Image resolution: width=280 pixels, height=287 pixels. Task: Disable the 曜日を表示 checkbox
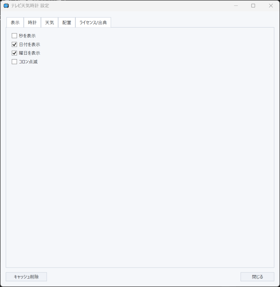(x=14, y=53)
